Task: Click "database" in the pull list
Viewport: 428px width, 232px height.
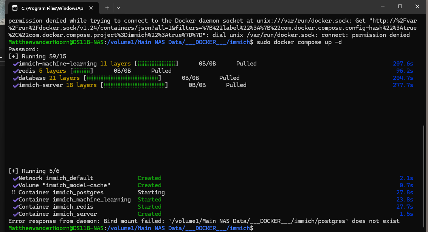Action: click(x=32, y=78)
